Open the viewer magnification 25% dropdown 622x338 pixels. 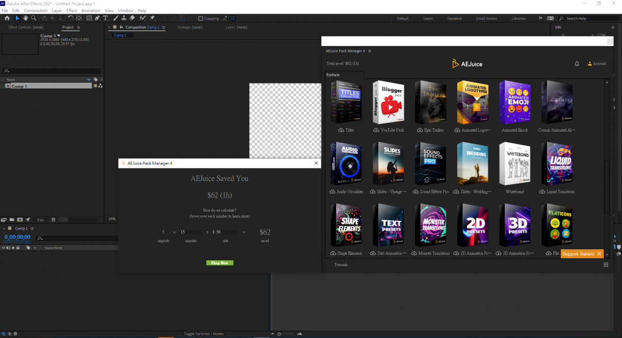tap(112, 219)
